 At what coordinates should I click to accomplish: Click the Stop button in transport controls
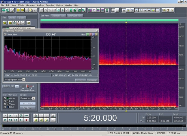point(5,116)
